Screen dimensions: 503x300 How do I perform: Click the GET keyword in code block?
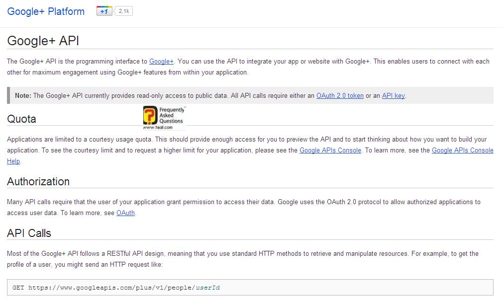tap(18, 288)
